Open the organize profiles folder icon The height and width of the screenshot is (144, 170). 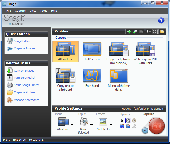click(162, 32)
